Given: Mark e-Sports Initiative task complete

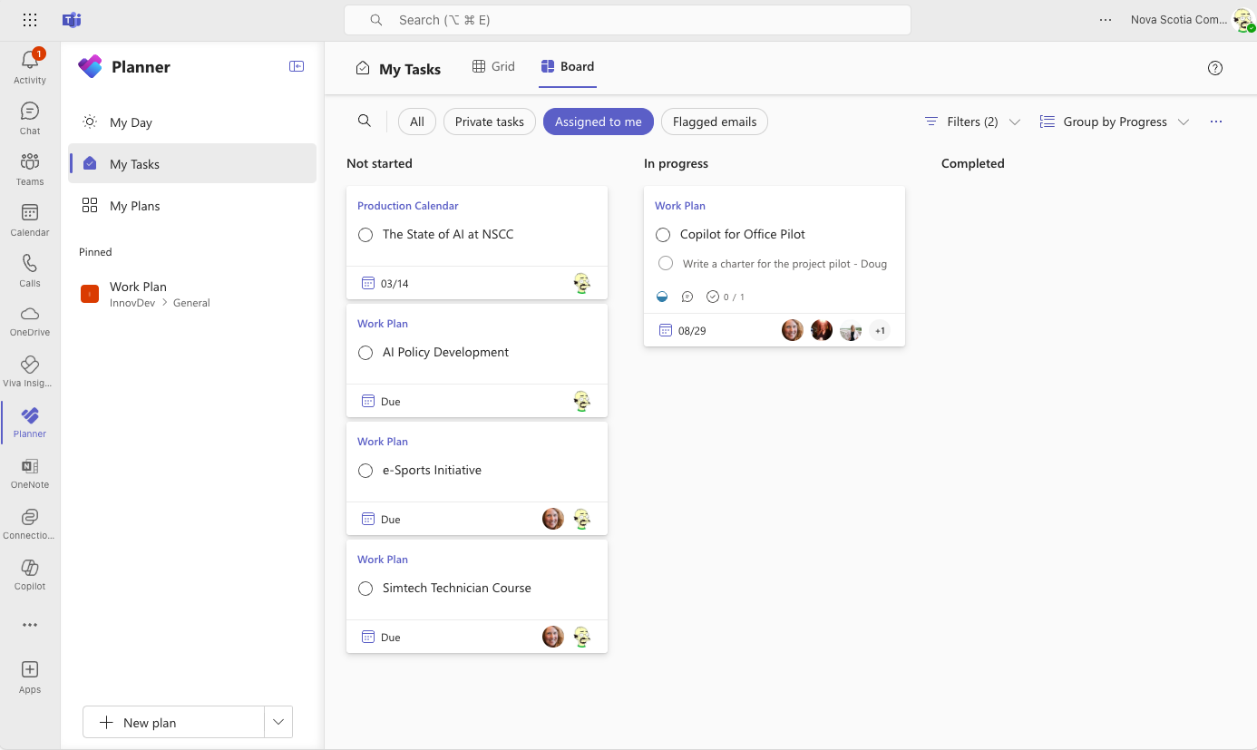Looking at the screenshot, I should tap(365, 471).
